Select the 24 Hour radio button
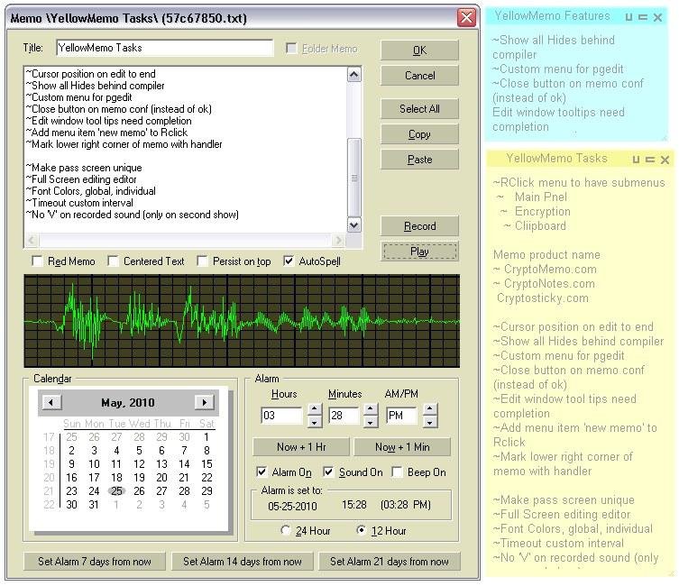This screenshot has height=586, width=679. pos(285,530)
